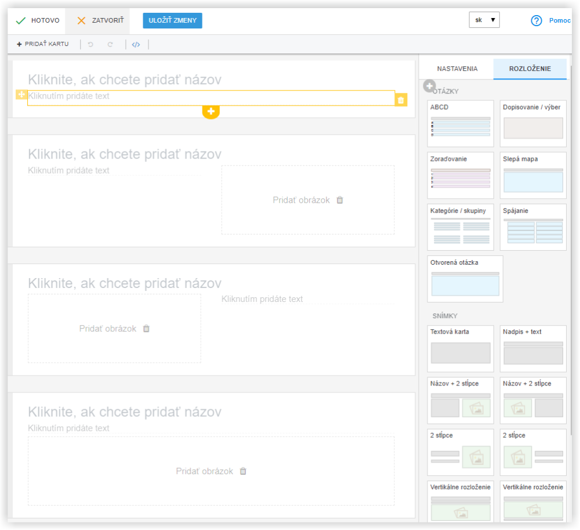Open the Pomoc help link
The image size is (580, 530).
(560, 20)
